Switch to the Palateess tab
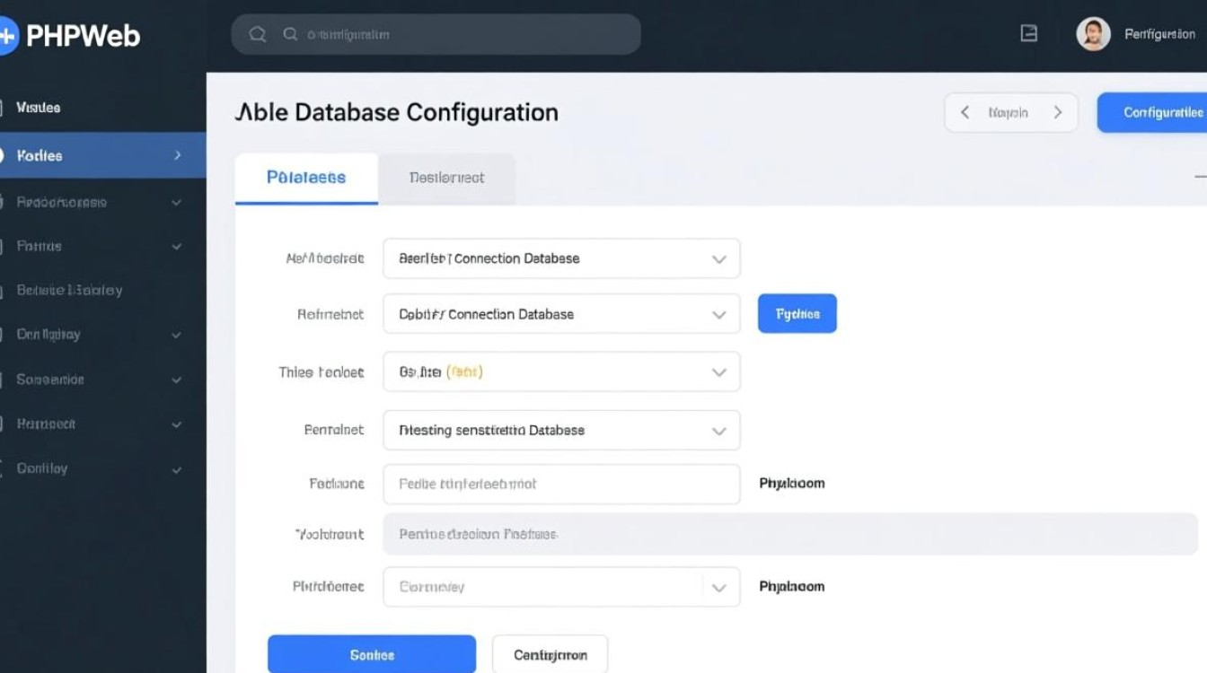Screen dimensions: 1207x673 point(306,178)
